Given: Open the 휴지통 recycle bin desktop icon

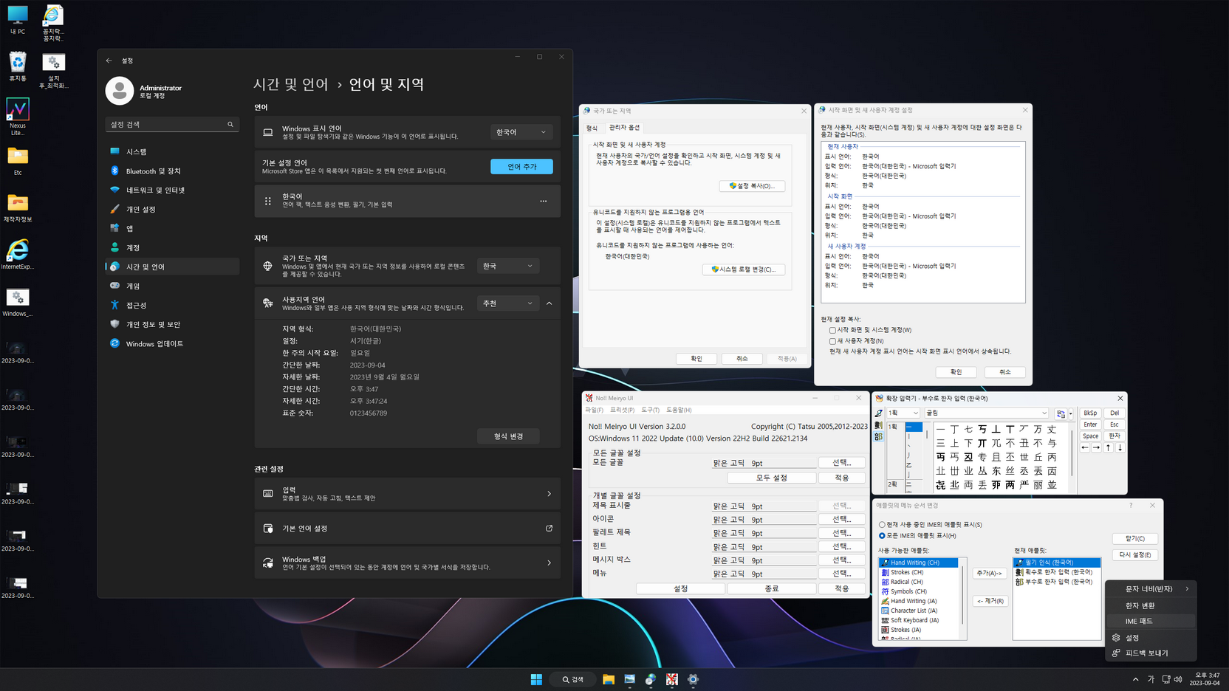Looking at the screenshot, I should tap(18, 66).
